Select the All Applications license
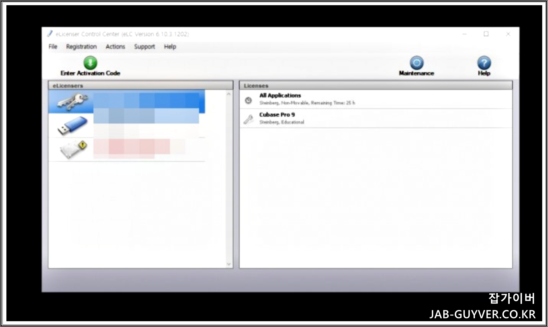The image size is (548, 327). tap(376, 99)
